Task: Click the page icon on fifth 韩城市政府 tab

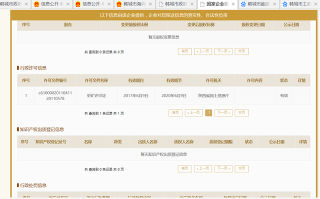Action: pyautogui.click(x=161, y=4)
